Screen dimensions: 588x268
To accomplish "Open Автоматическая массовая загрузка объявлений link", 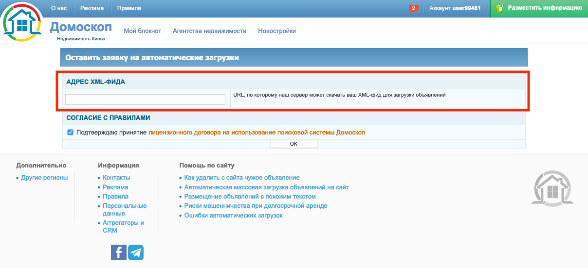I will 267,187.
